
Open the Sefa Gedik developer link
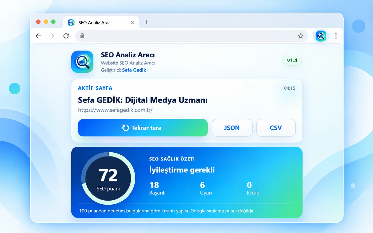[x=134, y=70]
